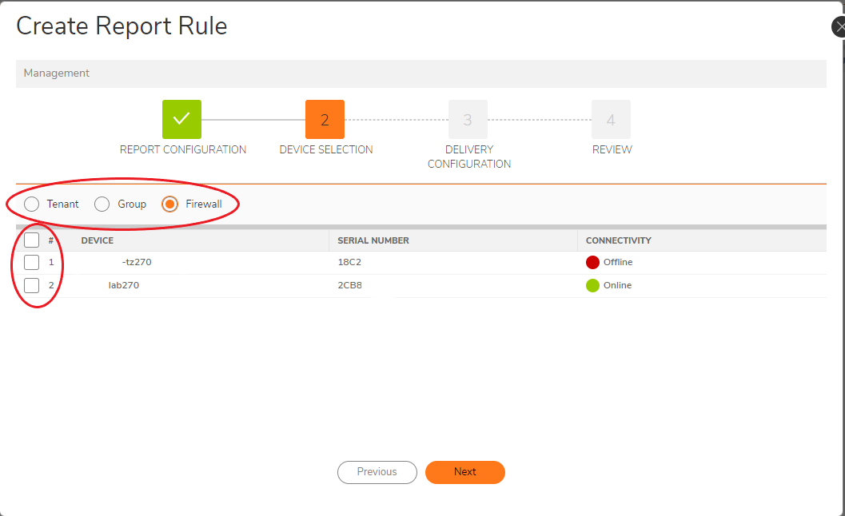Click the orange Next button
Viewport: 845px width, 516px height.
click(x=464, y=472)
